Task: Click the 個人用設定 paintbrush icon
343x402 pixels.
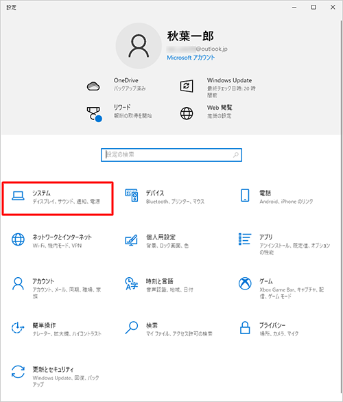Action: click(x=131, y=240)
